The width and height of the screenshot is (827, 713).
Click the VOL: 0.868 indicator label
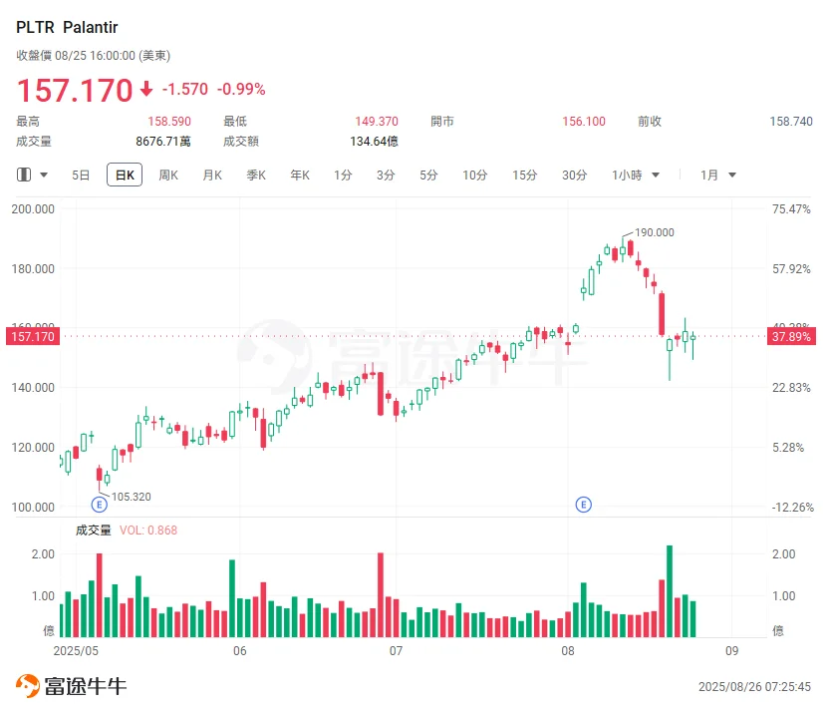[x=148, y=531]
